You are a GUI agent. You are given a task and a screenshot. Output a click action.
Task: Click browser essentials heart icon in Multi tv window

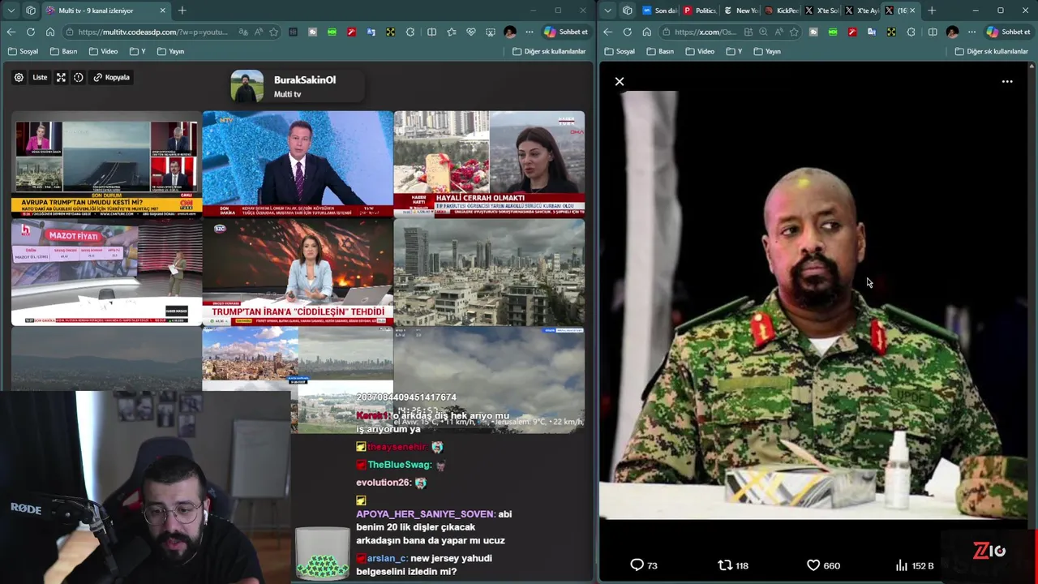(471, 32)
